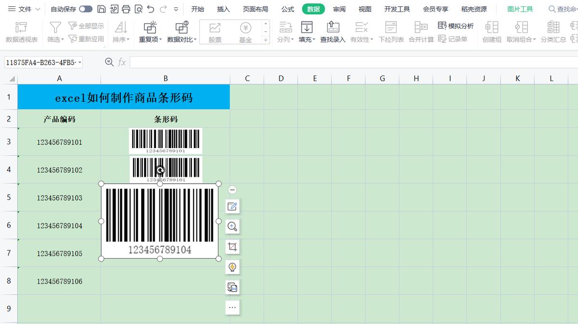Collapse the floating image toolbar with minus button
This screenshot has width=578, height=324.
point(233,190)
